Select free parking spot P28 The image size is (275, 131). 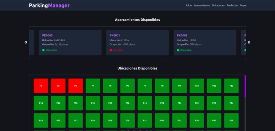[x=93, y=120]
